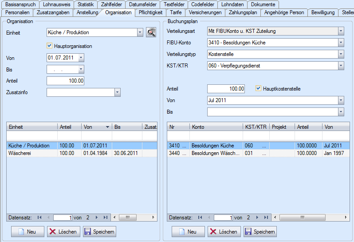Open the Organisation Von date picker
Viewport: 354px width, 242px height.
(x=81, y=58)
